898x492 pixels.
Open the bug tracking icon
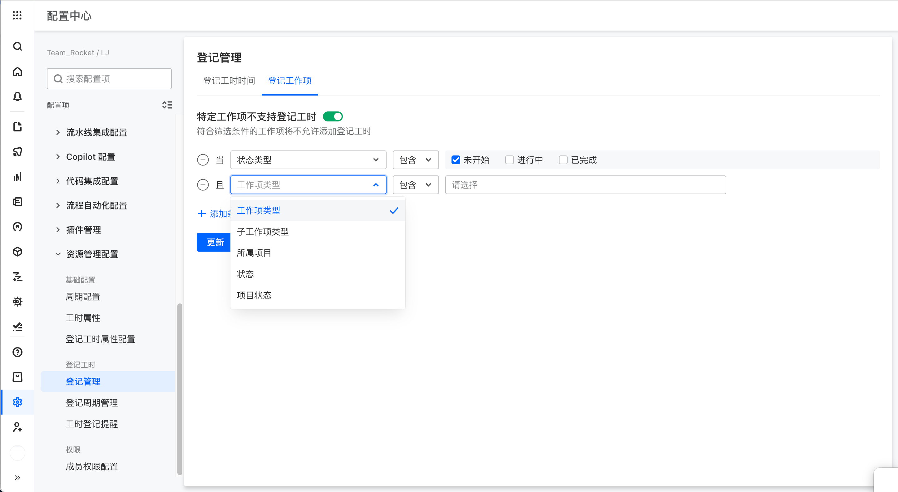tap(17, 301)
